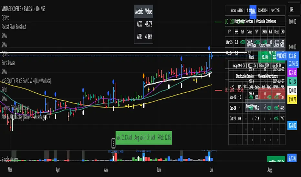
Task: Click the 02:56:22 countdown timer label
Action: [x=293, y=63]
